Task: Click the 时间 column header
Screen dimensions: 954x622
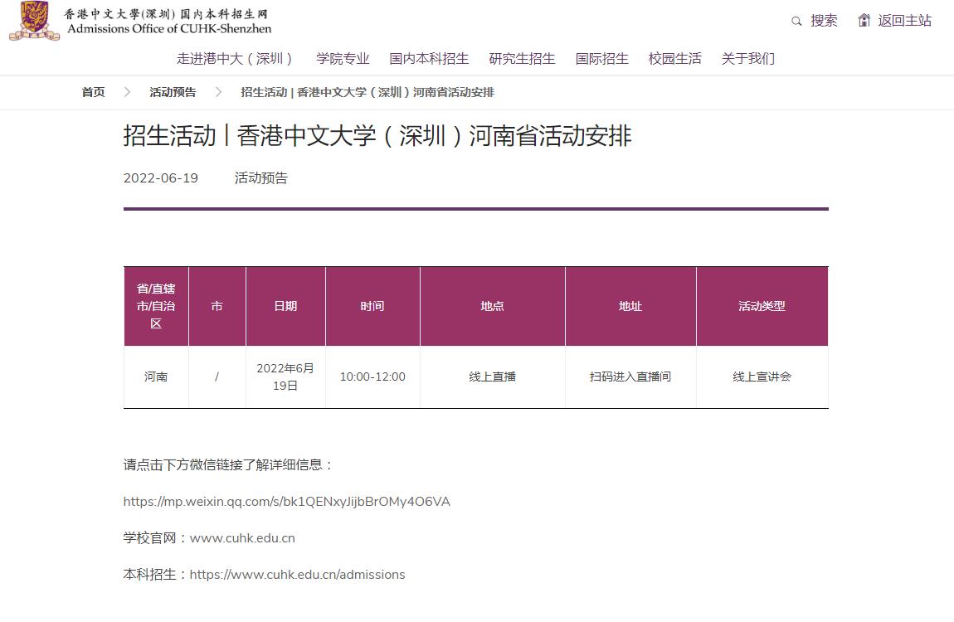Action: click(372, 306)
